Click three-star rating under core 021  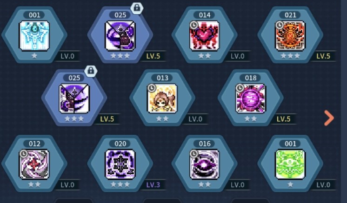tap(290, 56)
